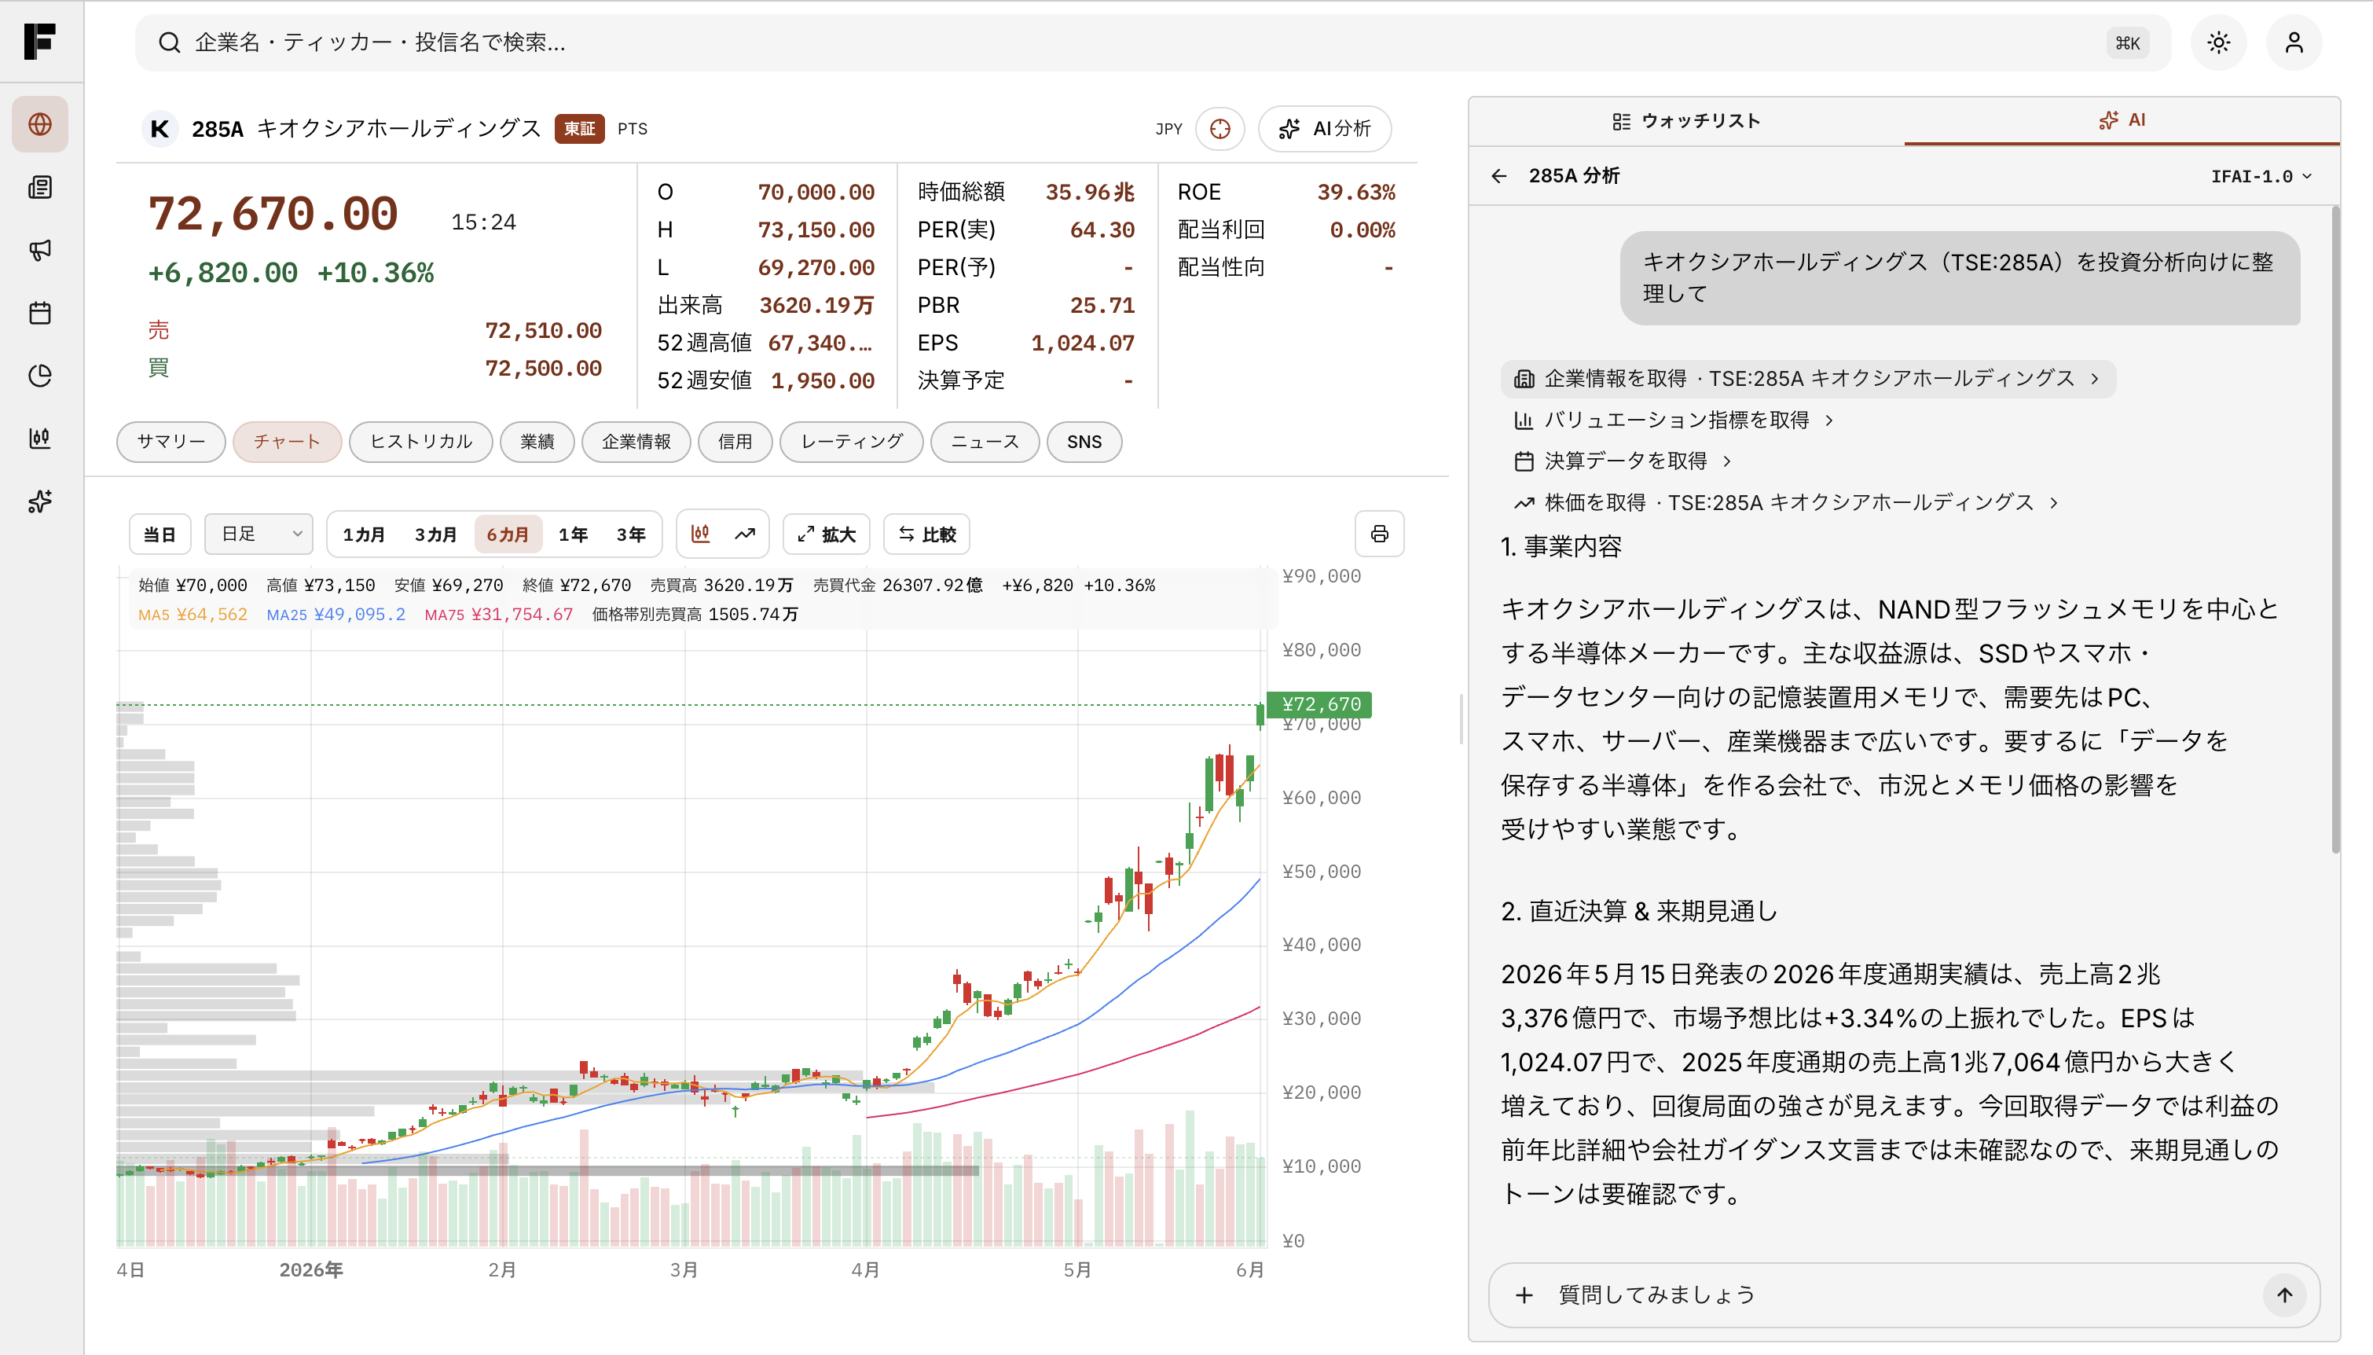This screenshot has width=2373, height=1355.
Task: Go back using arrow beside 285A 分析
Action: [1498, 176]
